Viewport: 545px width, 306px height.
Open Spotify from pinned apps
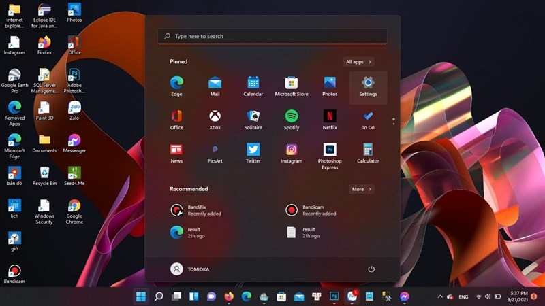292,120
